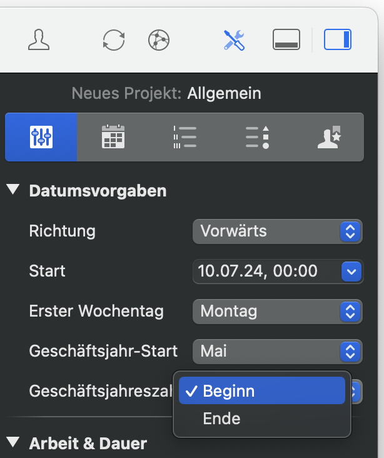Switch to the calendar settings tab

[113, 137]
